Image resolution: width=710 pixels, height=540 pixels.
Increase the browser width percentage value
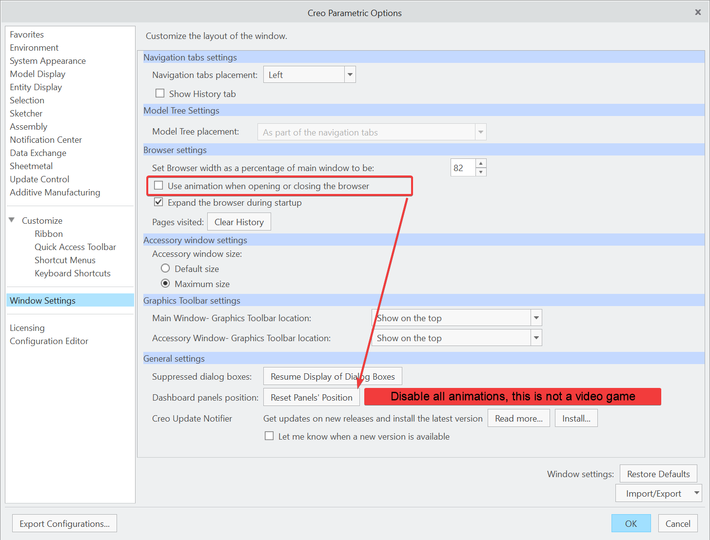point(481,163)
